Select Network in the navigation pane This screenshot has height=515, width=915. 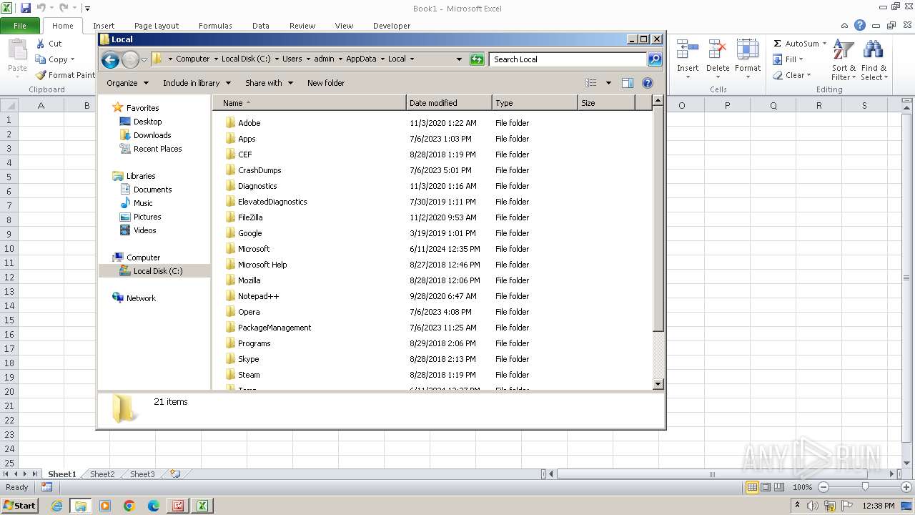141,298
